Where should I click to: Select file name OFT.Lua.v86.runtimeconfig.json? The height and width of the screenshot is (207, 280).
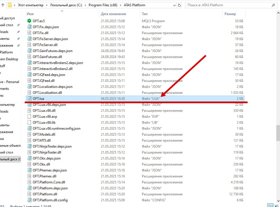point(57,129)
